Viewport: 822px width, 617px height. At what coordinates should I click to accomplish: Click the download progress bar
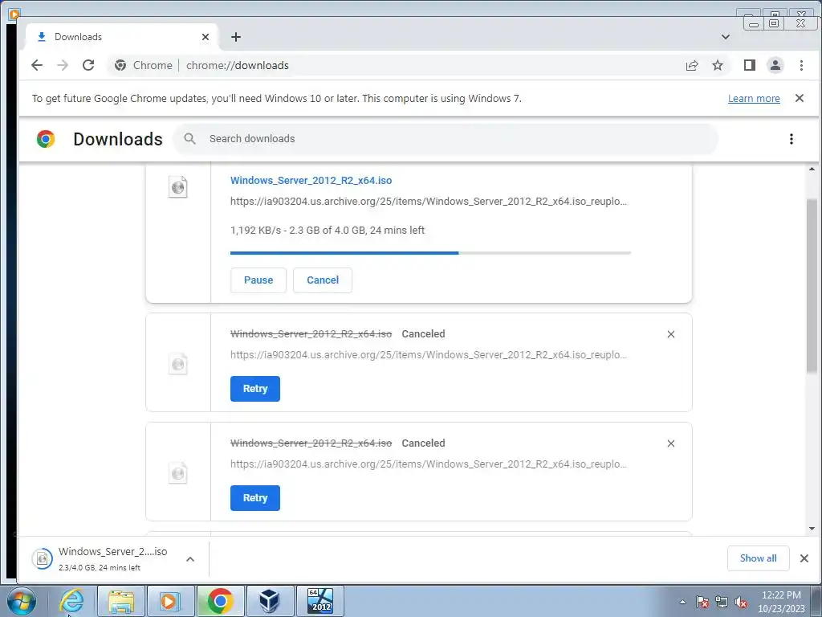(x=430, y=253)
